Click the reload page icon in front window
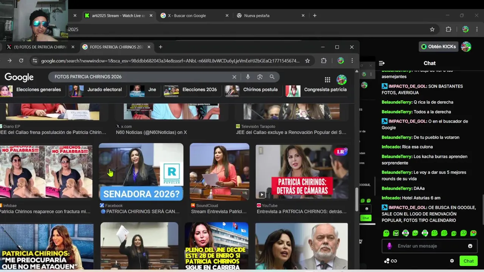This screenshot has width=484, height=272. click(21, 60)
